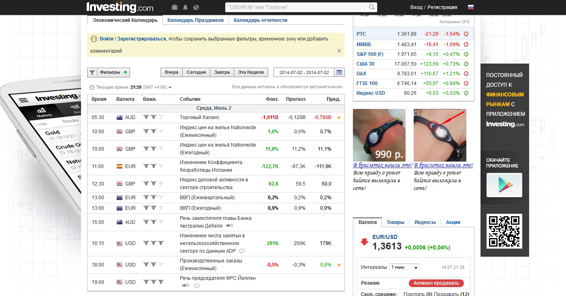Switch to Календарь отчетности tab
The height and width of the screenshot is (296, 566).
coord(261,20)
